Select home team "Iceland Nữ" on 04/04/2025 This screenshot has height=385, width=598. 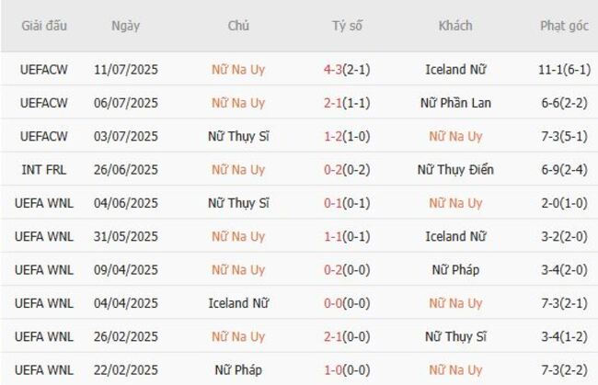(x=238, y=303)
